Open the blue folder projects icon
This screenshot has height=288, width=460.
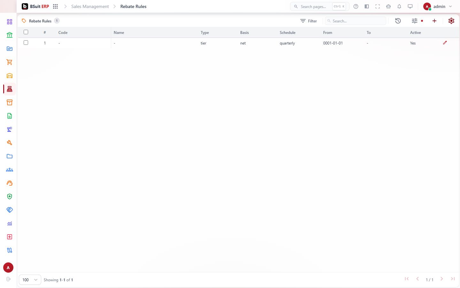point(10,156)
